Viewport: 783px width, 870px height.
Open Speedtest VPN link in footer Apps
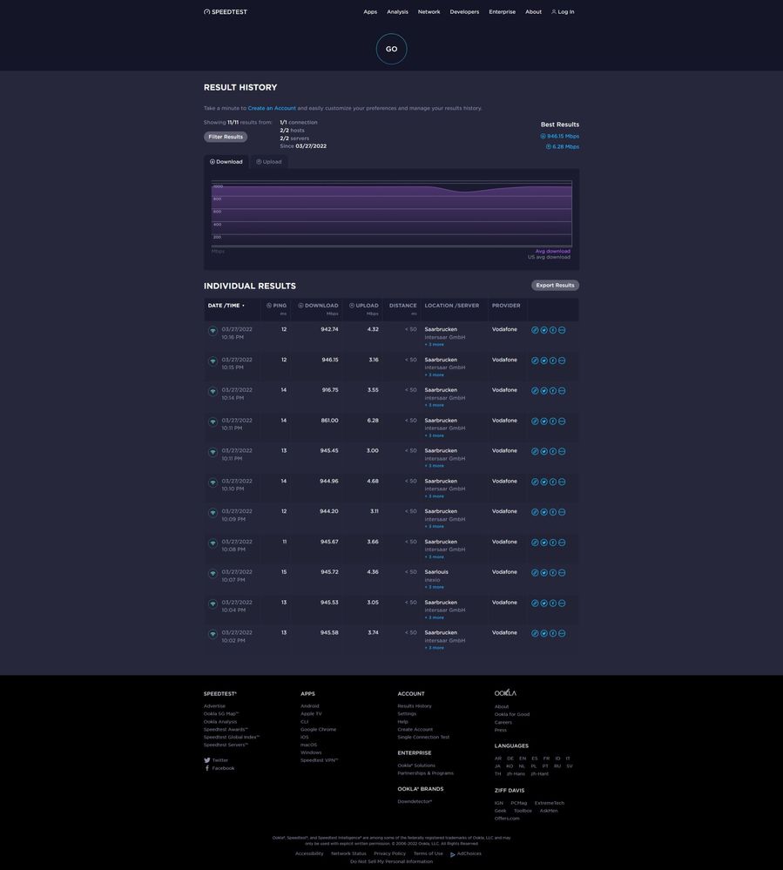coord(319,760)
